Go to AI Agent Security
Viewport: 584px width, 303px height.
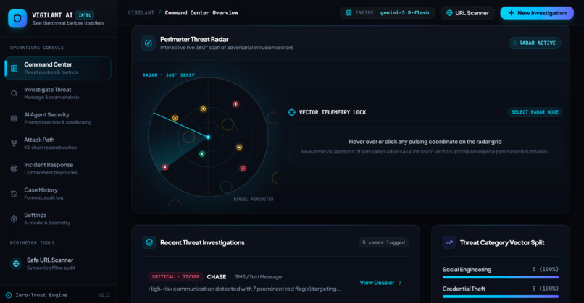click(58, 118)
